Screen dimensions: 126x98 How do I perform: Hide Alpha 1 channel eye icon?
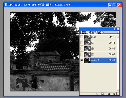click(x=82, y=60)
